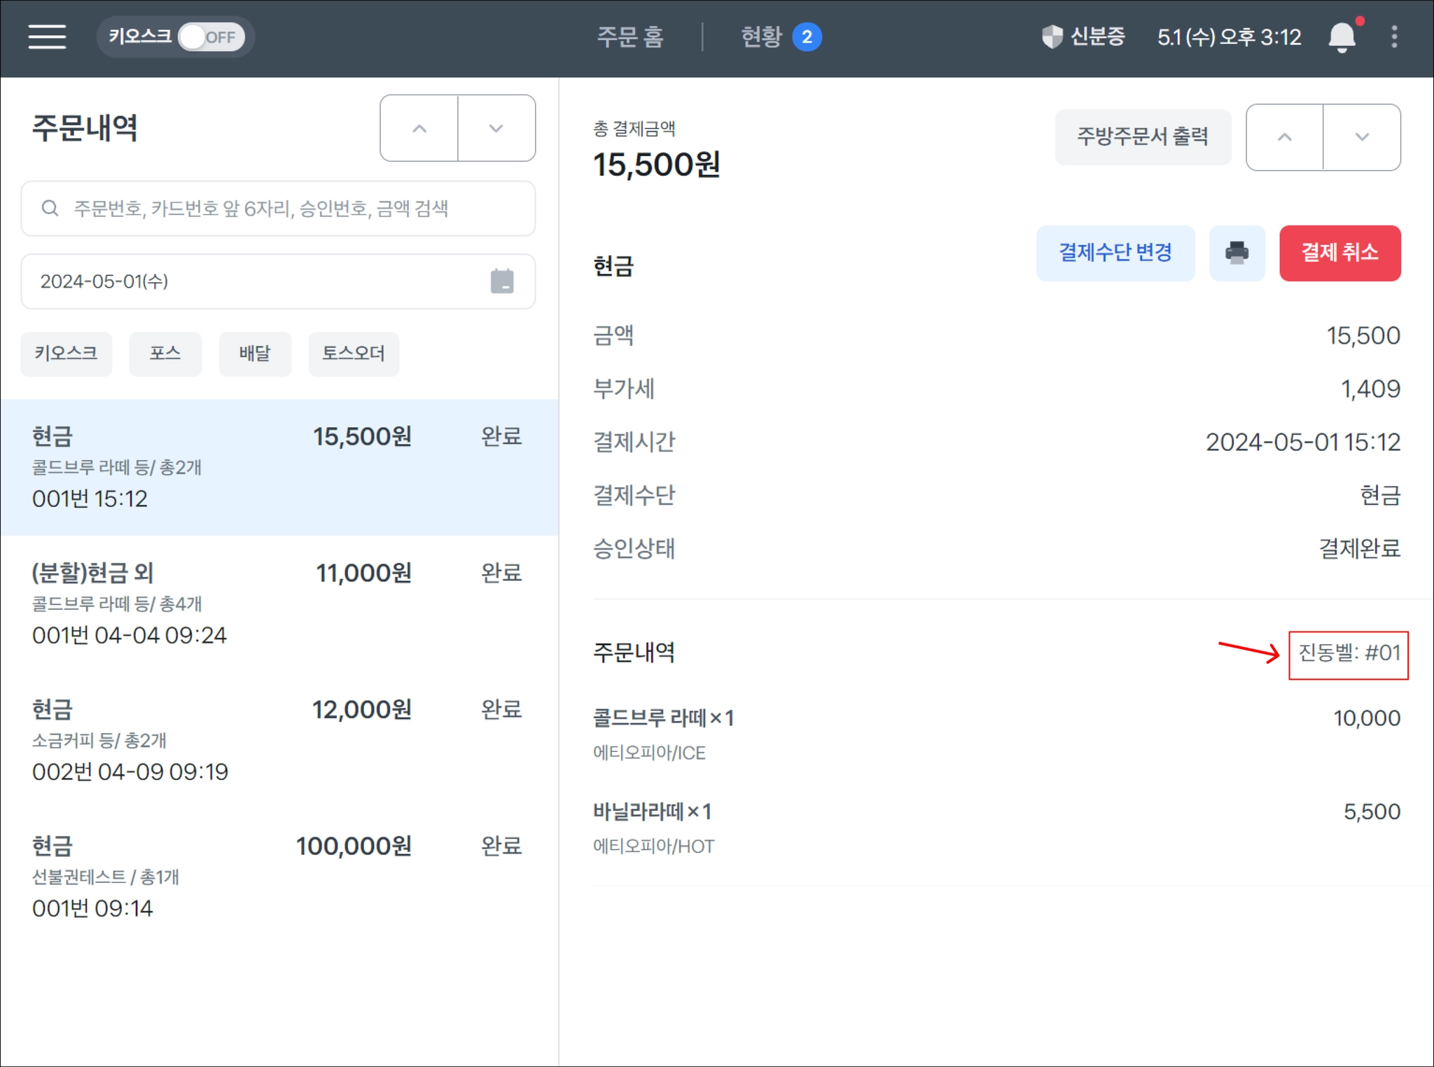The height and width of the screenshot is (1067, 1434).
Task: Click 결제수단 변경 button
Action: (1115, 253)
